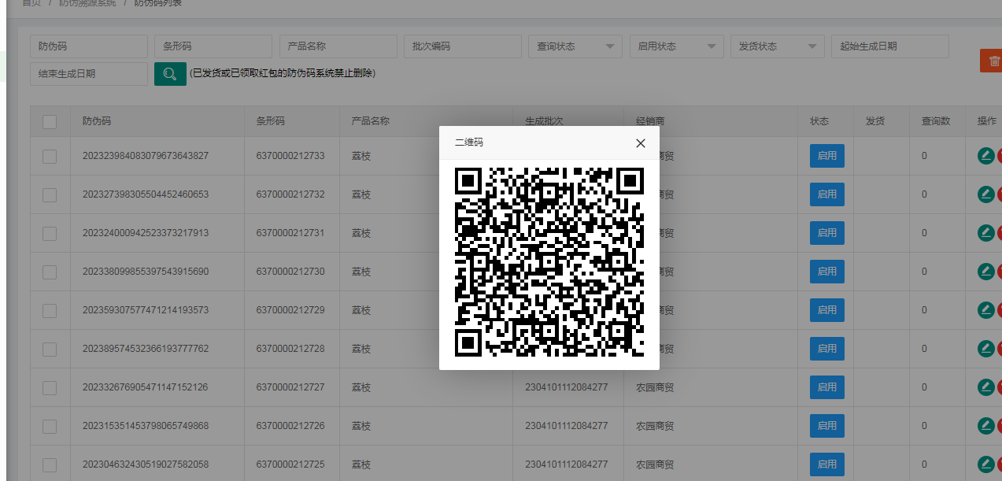Open the 启用状态 dropdown

676,46
